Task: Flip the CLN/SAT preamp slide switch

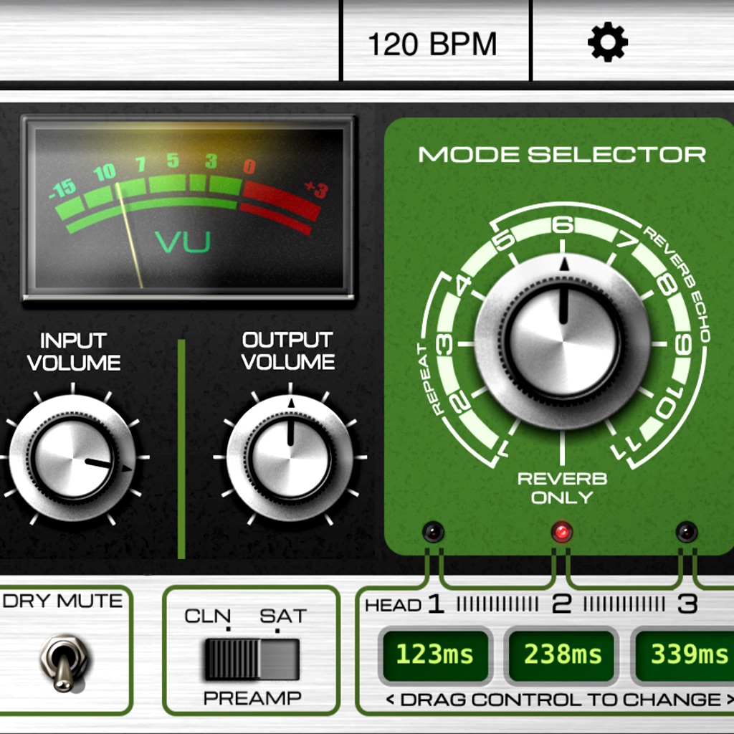Action: 252,659
